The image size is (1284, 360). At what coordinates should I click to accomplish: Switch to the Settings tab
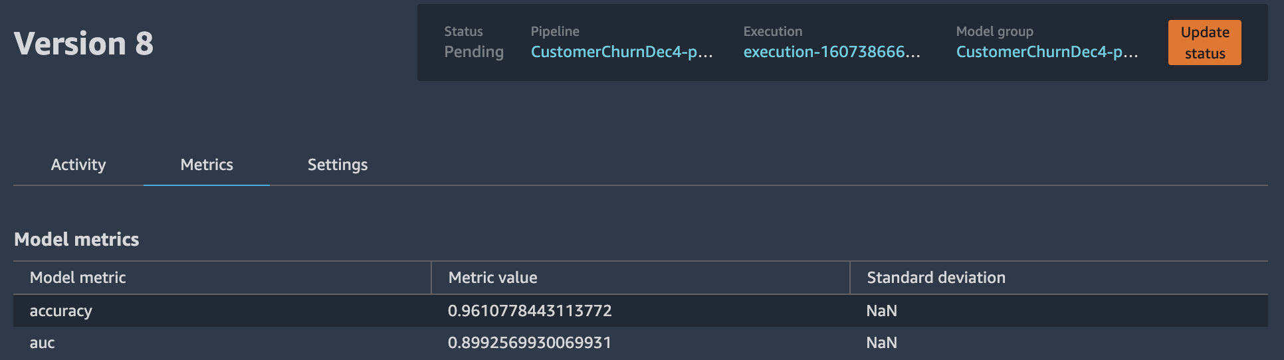pyautogui.click(x=338, y=165)
